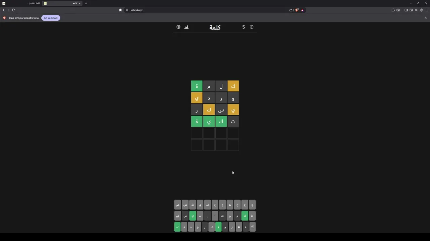Click the backspace key on Arabic keyboard
The width and height of the screenshot is (430, 241).
point(253,227)
